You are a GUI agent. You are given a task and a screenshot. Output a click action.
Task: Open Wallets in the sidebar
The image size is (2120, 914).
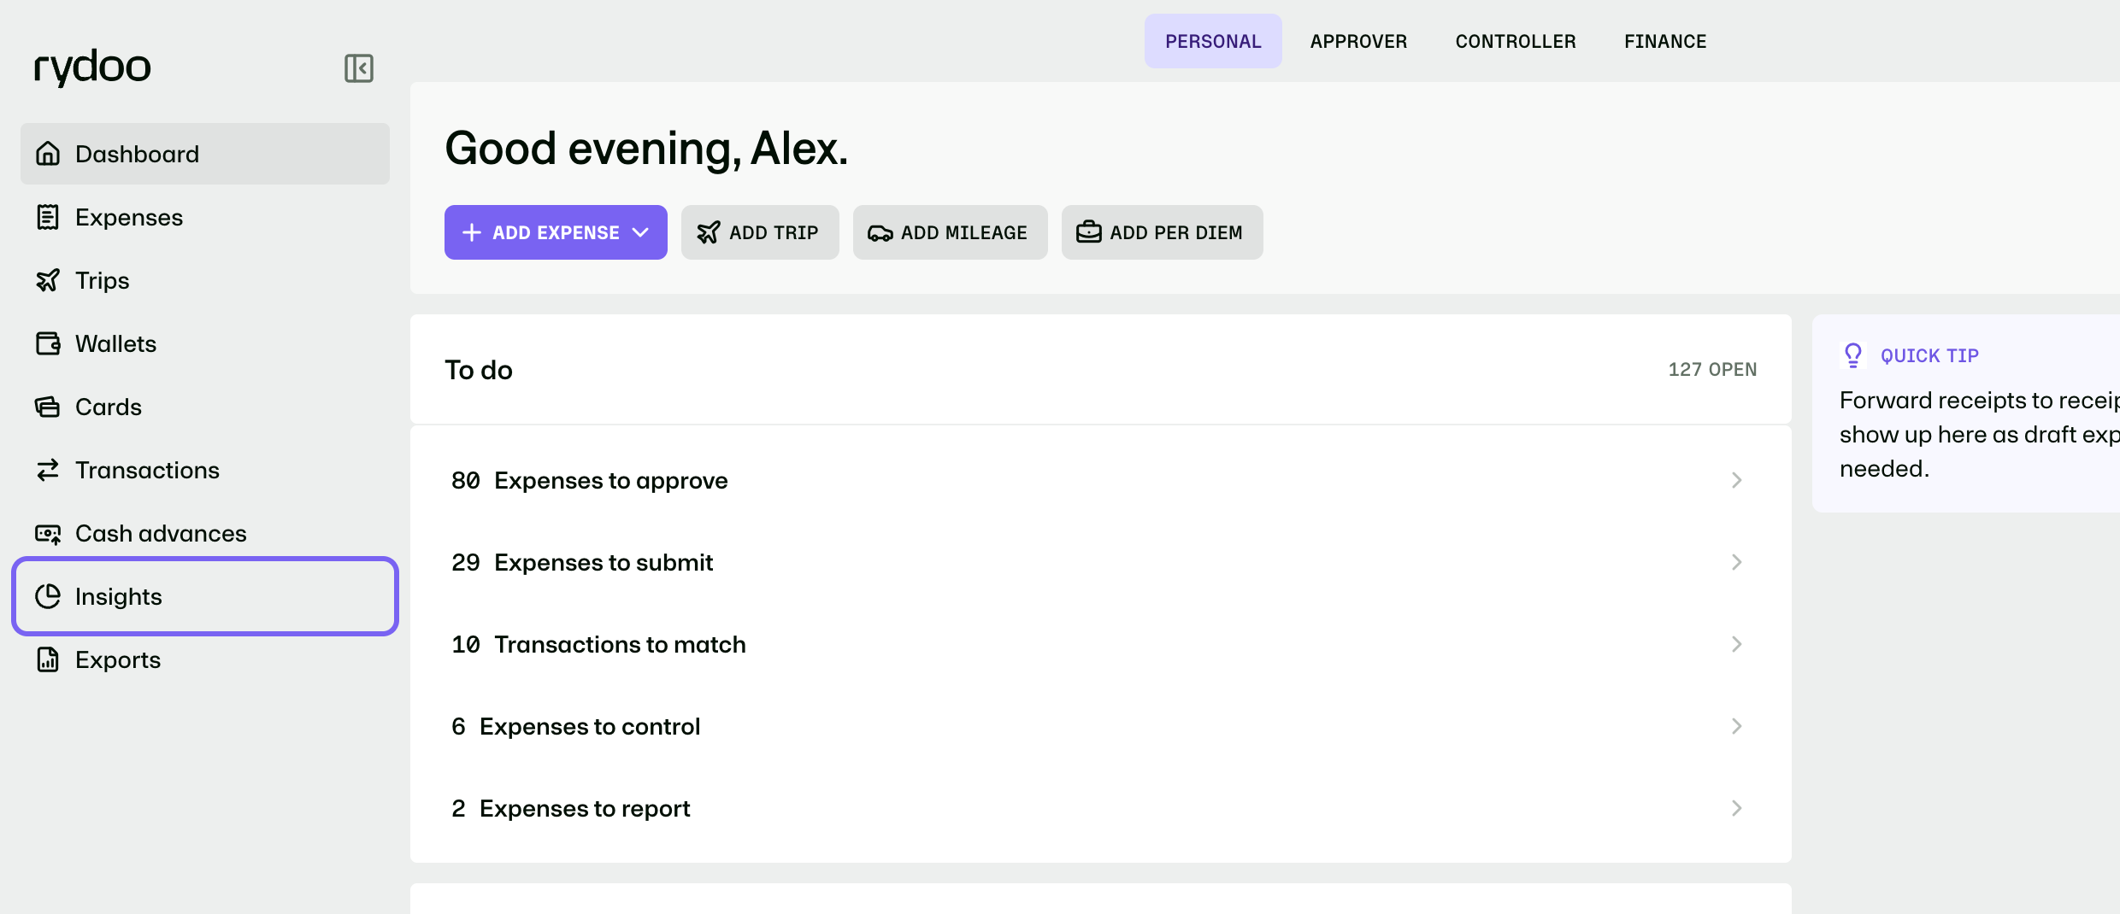(205, 343)
